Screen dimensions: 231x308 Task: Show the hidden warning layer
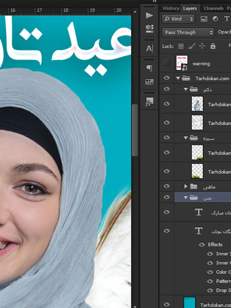pos(167,63)
